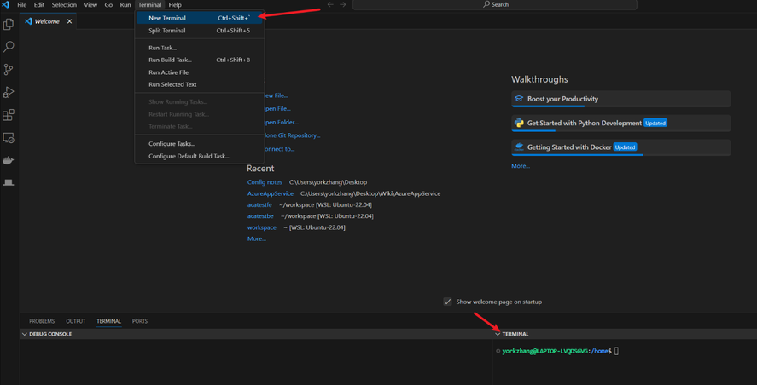This screenshot has width=757, height=385.
Task: Select Configure Tasks... entry
Action: pos(200,144)
